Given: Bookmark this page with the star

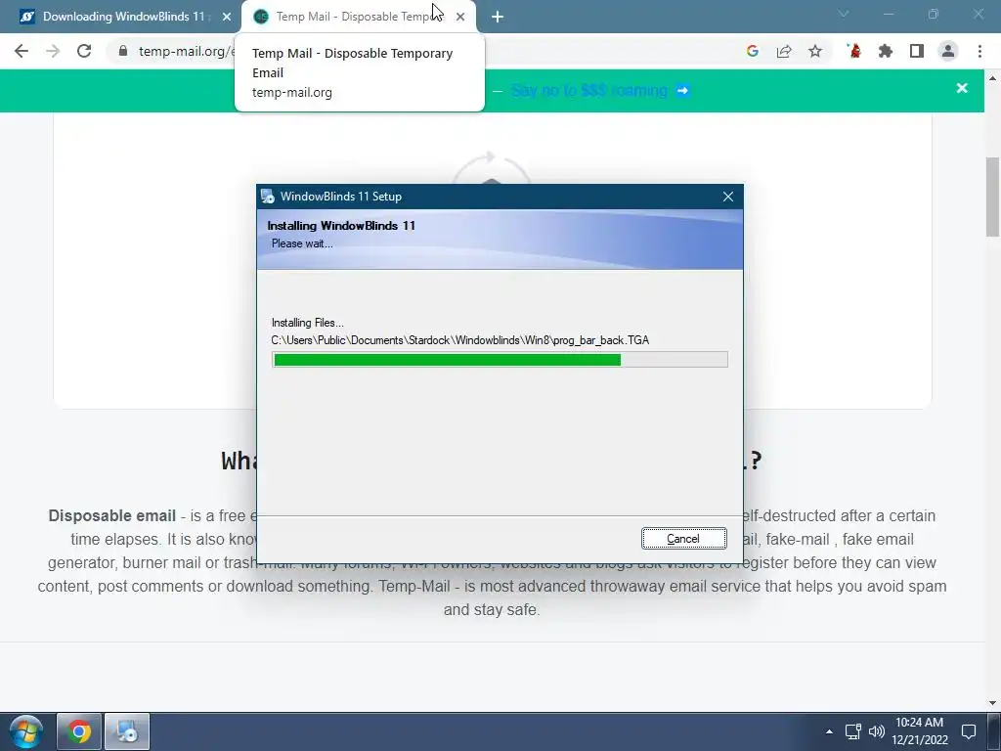Looking at the screenshot, I should click(x=815, y=51).
